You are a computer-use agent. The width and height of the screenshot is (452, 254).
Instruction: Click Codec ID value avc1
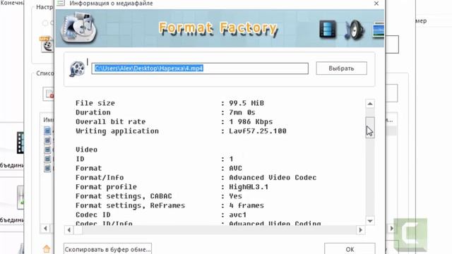tap(238, 214)
